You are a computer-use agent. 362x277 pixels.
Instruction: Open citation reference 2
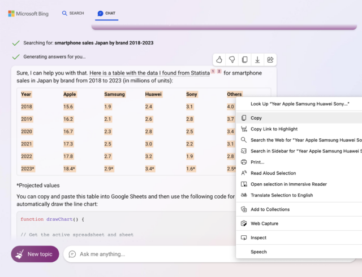click(x=219, y=72)
